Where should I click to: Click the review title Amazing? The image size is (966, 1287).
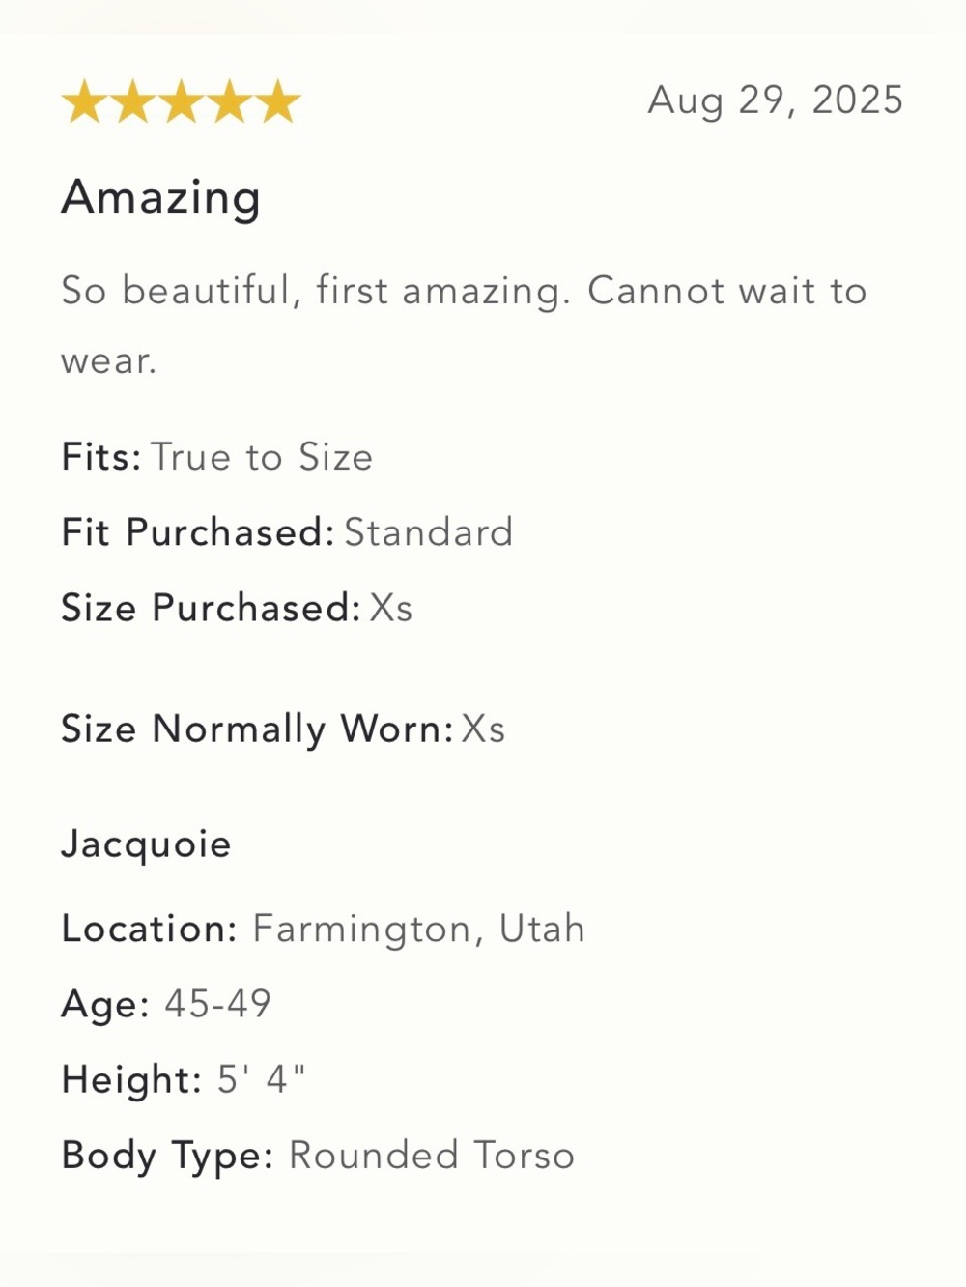pyautogui.click(x=161, y=198)
